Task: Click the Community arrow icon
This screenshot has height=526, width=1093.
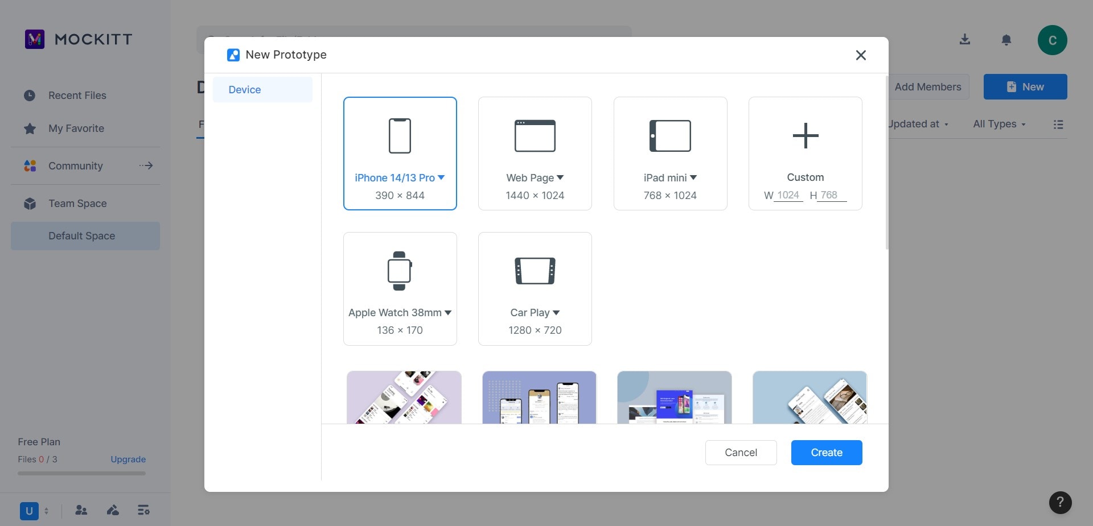Action: [x=146, y=165]
